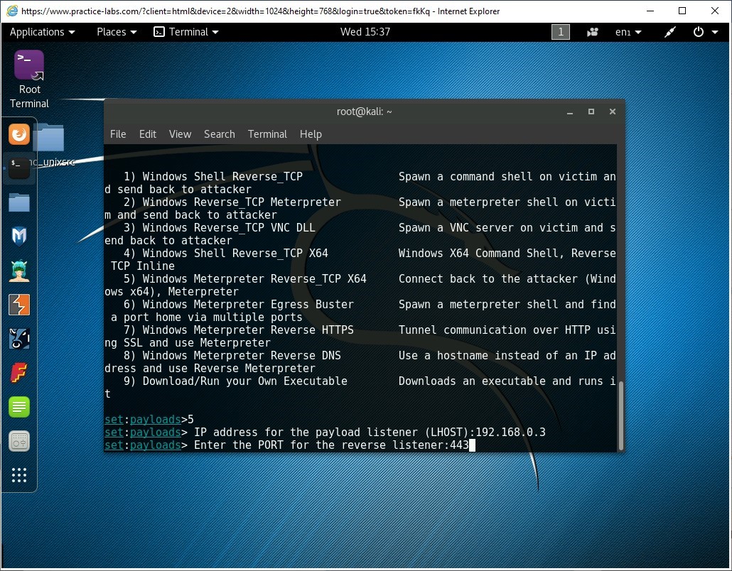This screenshot has height=571, width=732.
Task: Click the workspace indicator 1
Action: (561, 32)
